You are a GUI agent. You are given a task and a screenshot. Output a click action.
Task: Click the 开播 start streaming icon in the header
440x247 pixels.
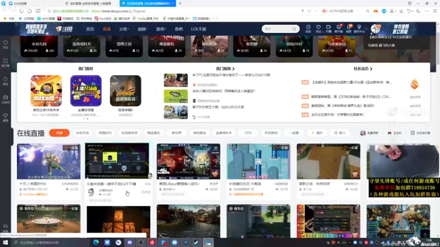pyautogui.click(x=328, y=29)
